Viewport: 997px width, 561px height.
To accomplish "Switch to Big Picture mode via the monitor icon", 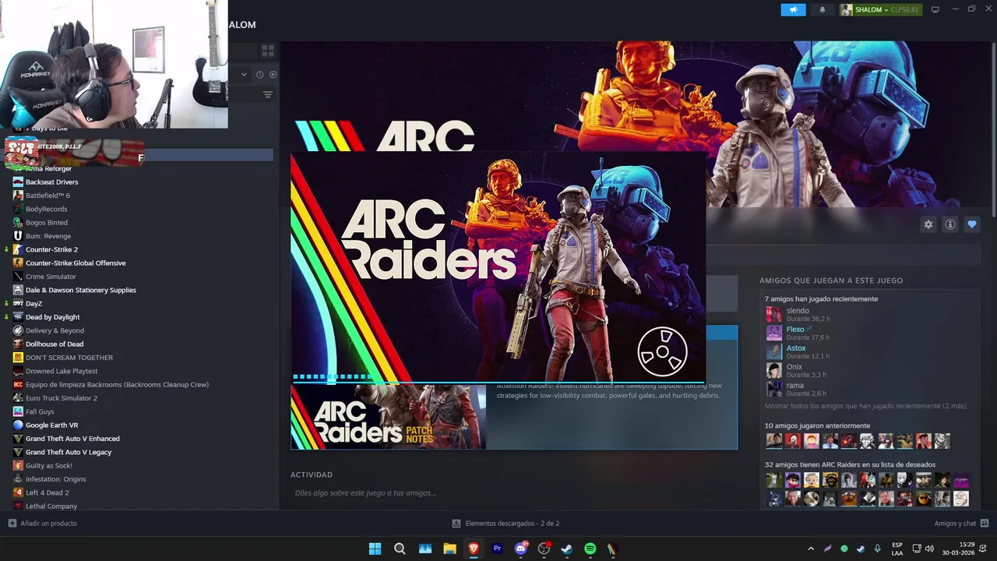I will click(935, 9).
